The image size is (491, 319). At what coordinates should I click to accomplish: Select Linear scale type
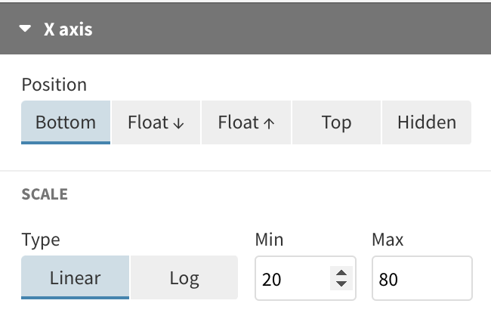(x=75, y=277)
